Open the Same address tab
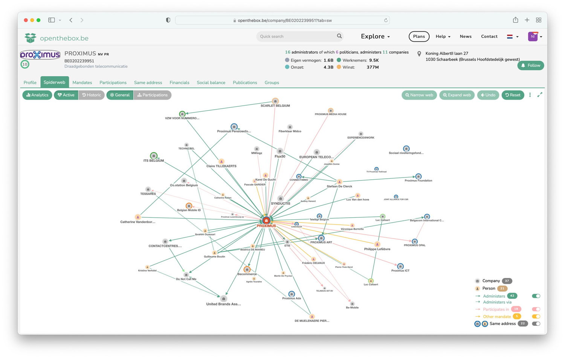The height and width of the screenshot is (358, 565). [x=148, y=82]
